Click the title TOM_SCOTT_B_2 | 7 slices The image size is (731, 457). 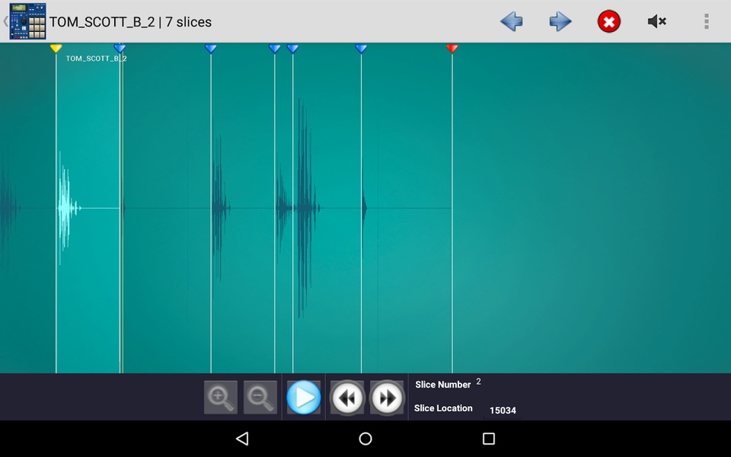click(x=130, y=22)
